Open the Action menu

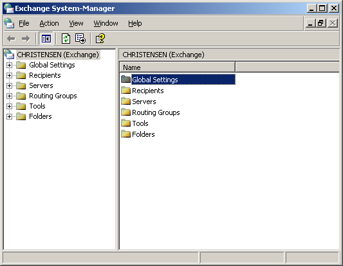click(x=49, y=23)
